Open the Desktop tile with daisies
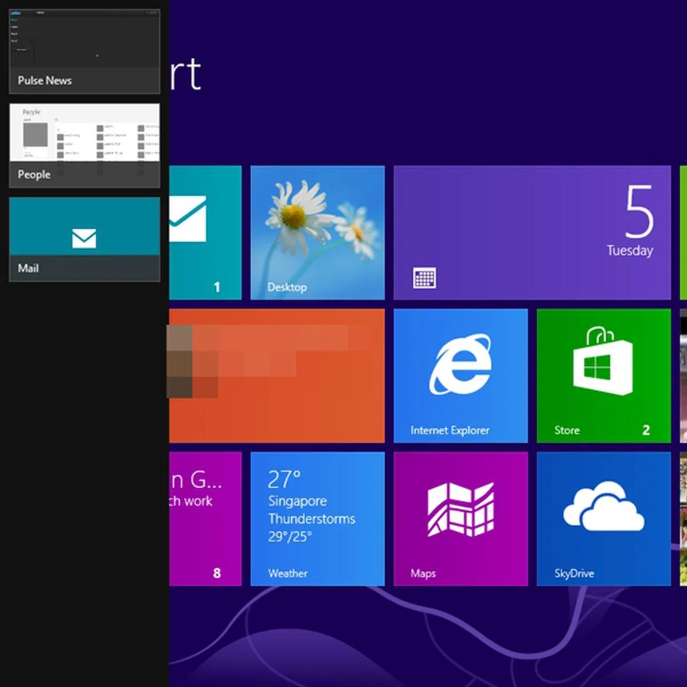Viewport: 687px width, 687px height. coord(317,232)
